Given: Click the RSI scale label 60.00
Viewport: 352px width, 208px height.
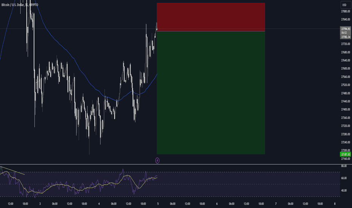Looking at the screenshot, I should pos(344,178).
